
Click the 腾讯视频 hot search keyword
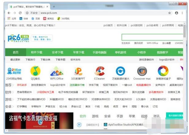click(138, 43)
